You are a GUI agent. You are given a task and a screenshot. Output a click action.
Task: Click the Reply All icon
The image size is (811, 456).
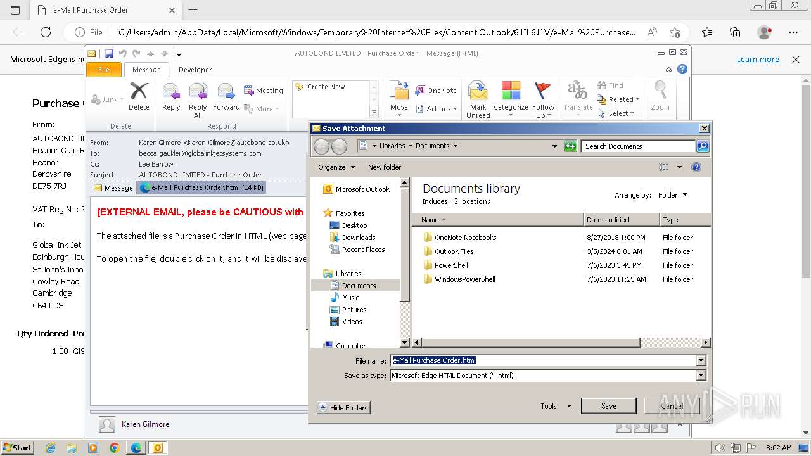click(x=198, y=91)
